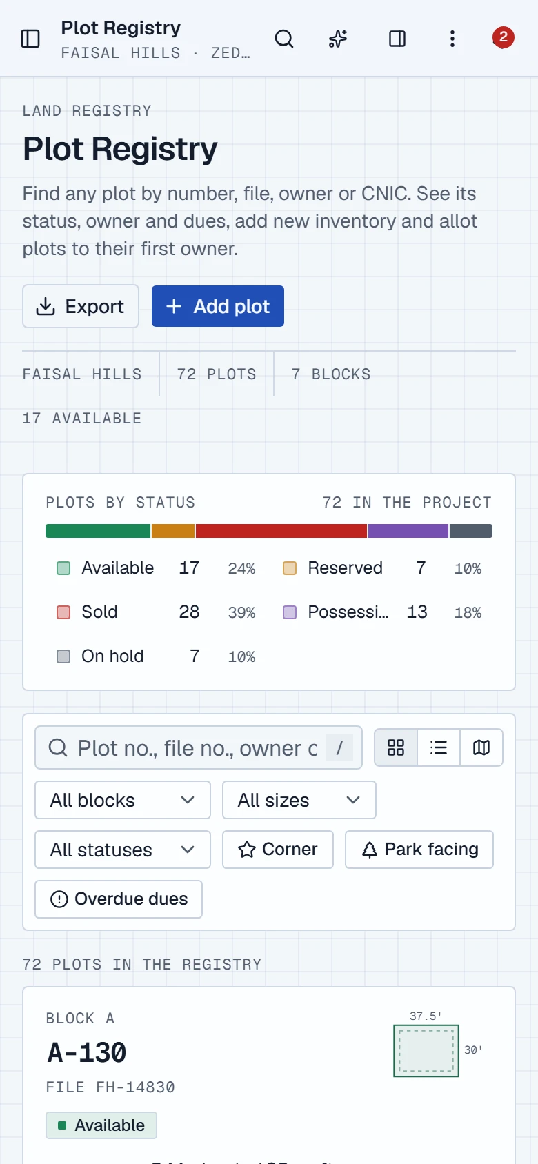Toggle the right side panel icon
Screen dimensions: 538x1164
coord(397,39)
